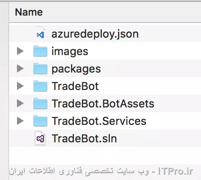
Task: Click the TradeBot.sln Visual Studio icon
Action: tap(40, 138)
